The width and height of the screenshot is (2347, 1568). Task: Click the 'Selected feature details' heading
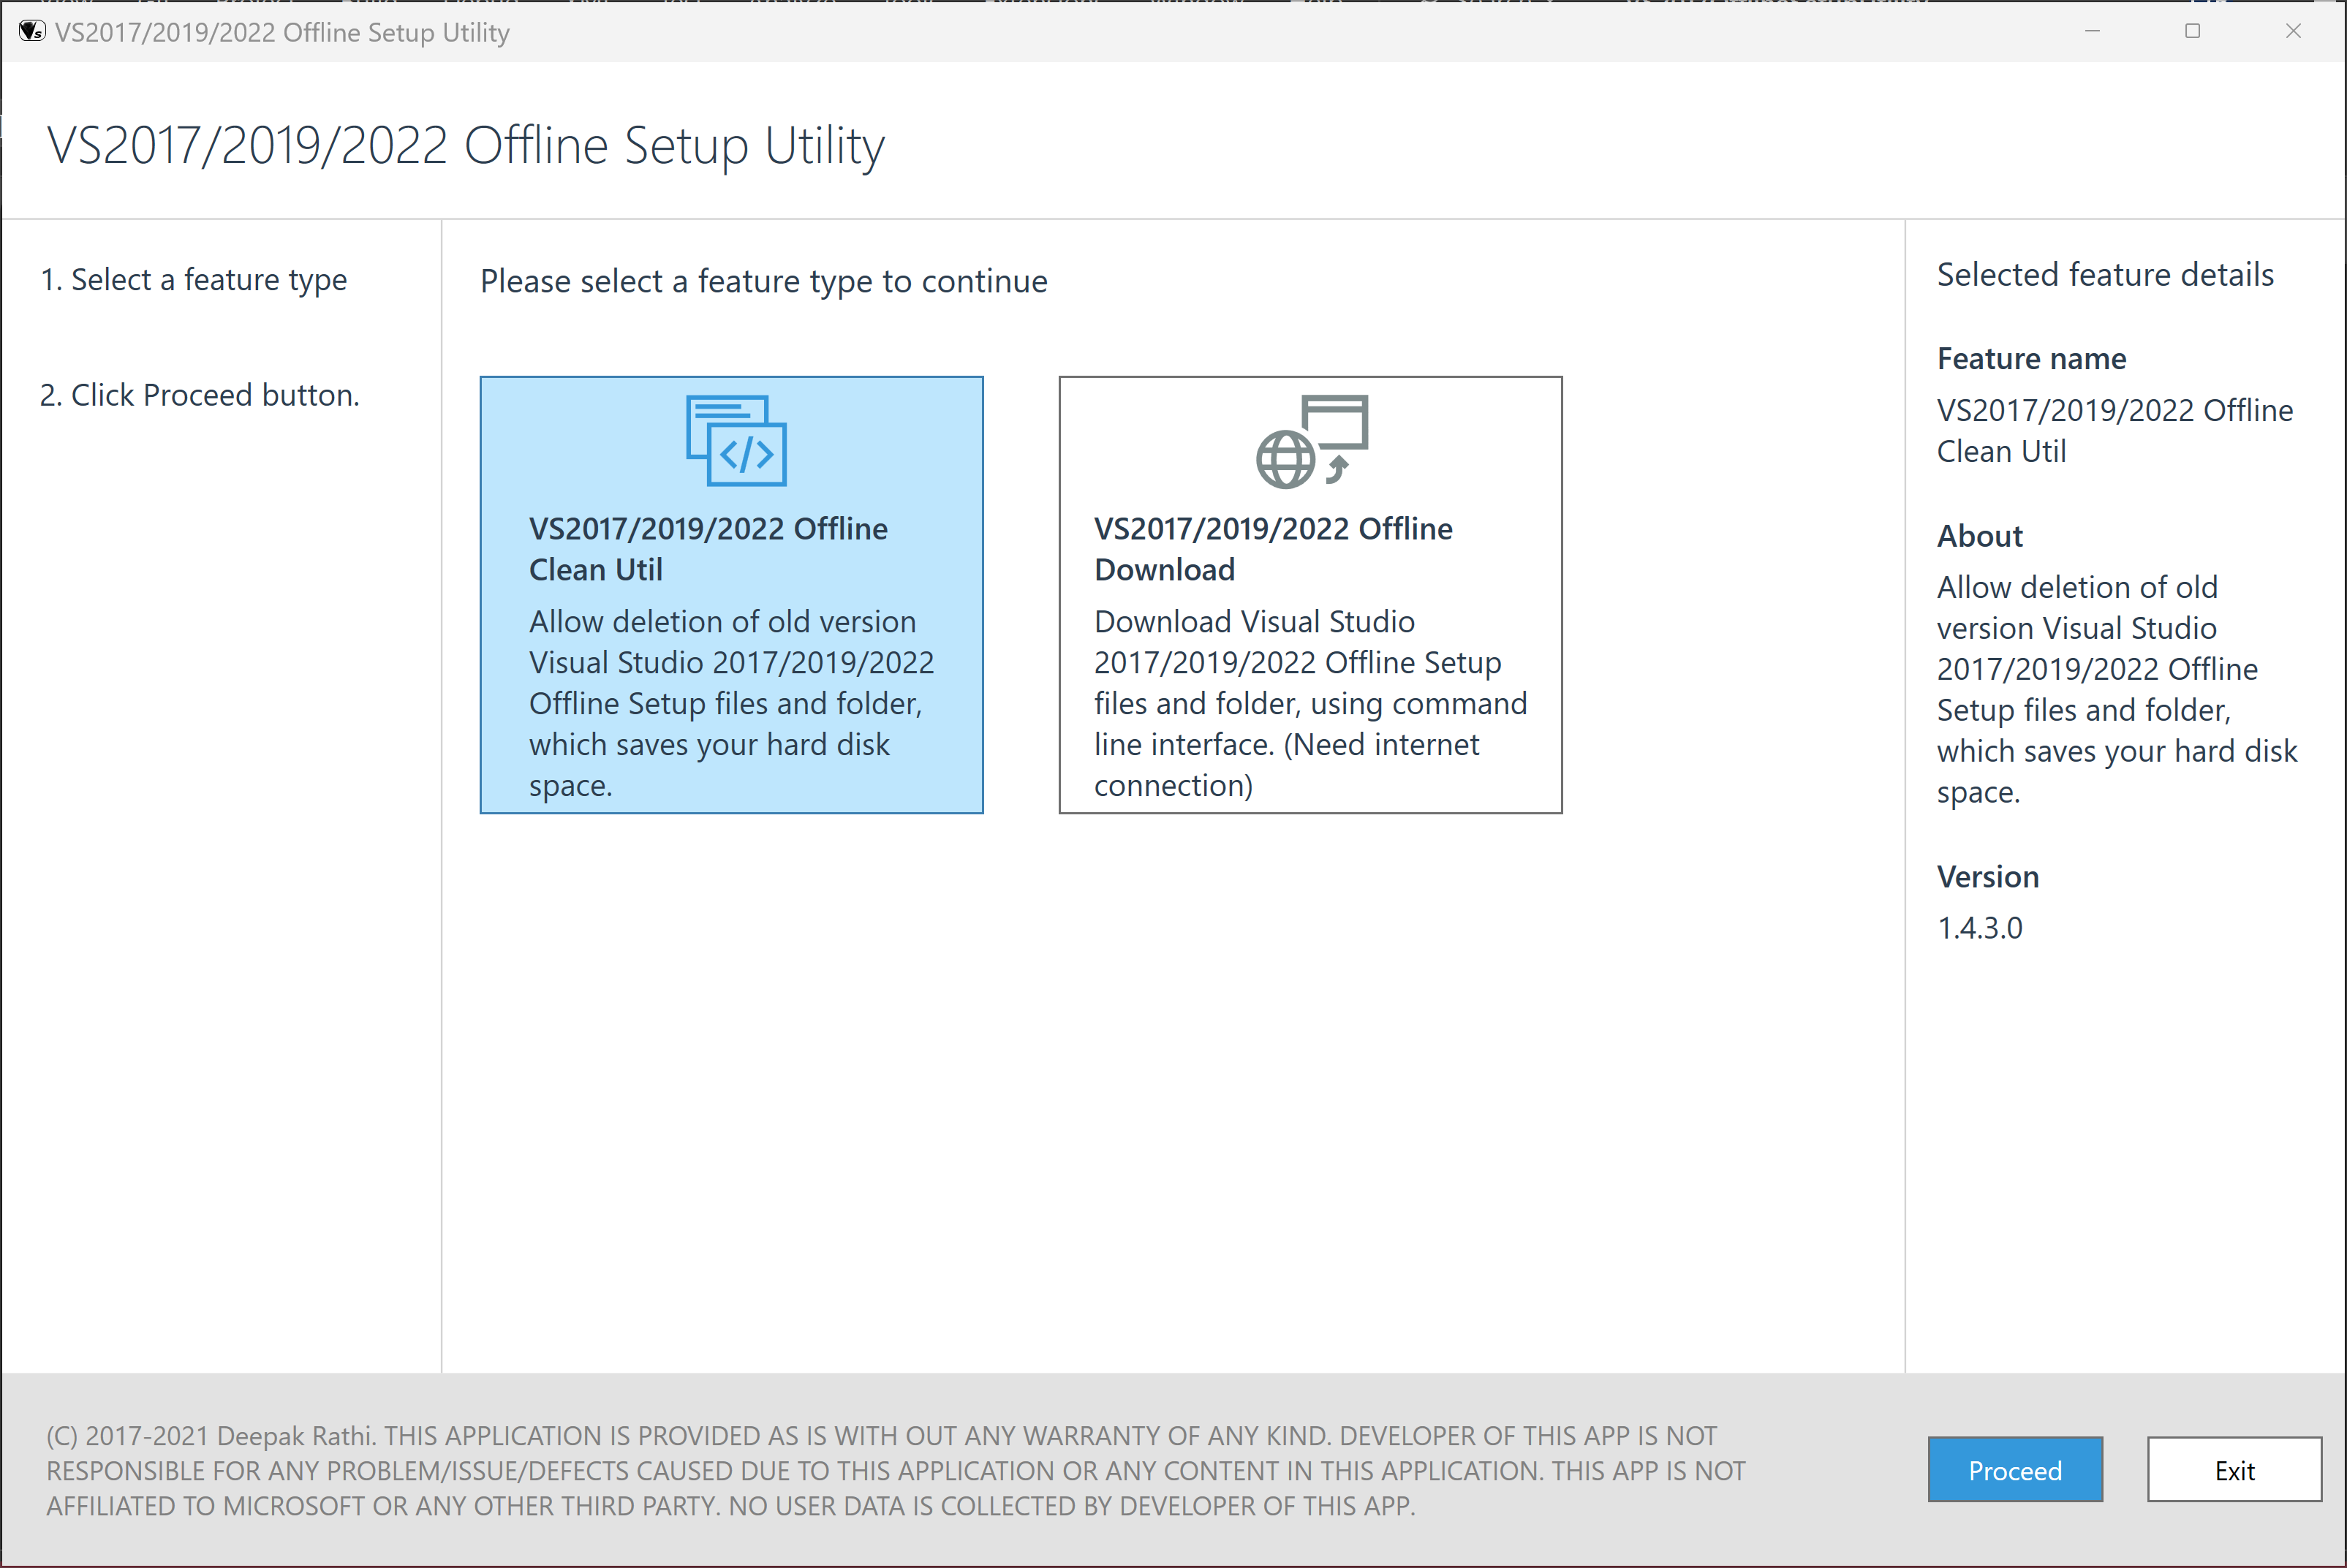pos(2105,274)
